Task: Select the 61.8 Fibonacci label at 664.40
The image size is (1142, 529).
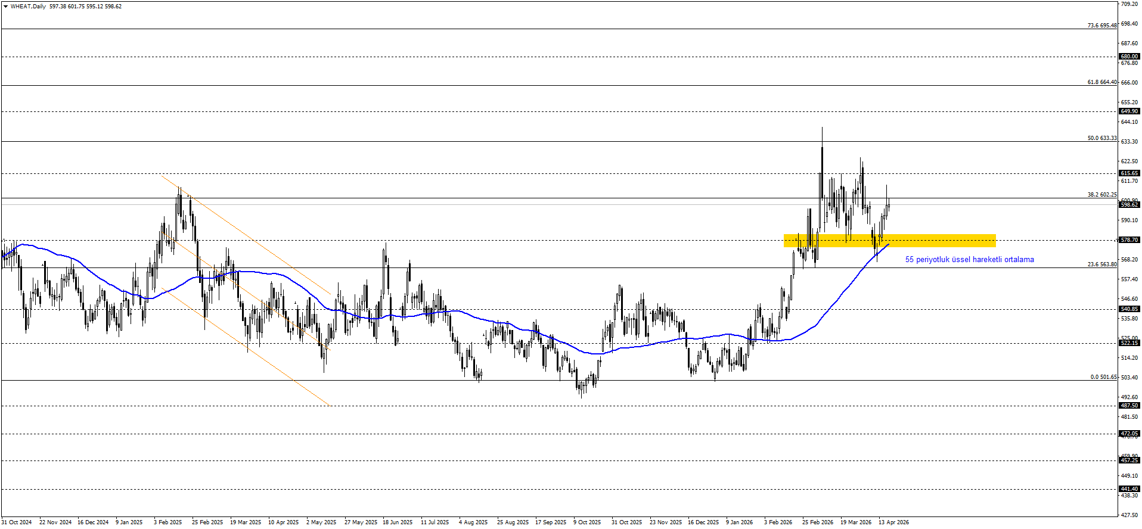Action: tap(1101, 82)
